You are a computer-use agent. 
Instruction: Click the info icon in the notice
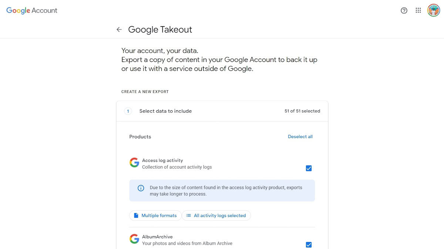[141, 188]
